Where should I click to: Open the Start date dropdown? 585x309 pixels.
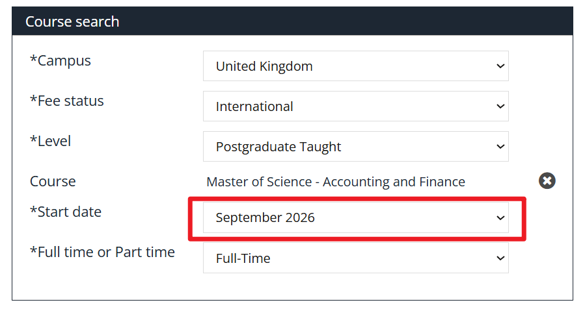tap(355, 217)
